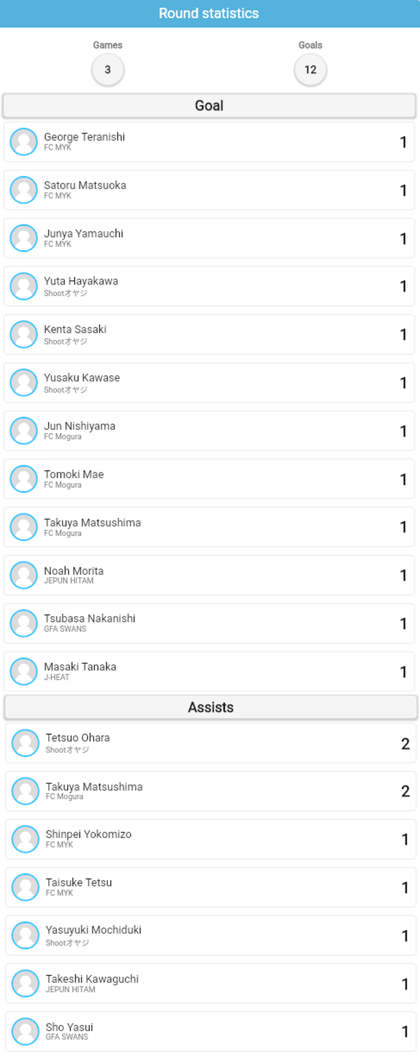Open Noah Morita's avatar icon
The width and height of the screenshot is (420, 1056).
(x=24, y=576)
